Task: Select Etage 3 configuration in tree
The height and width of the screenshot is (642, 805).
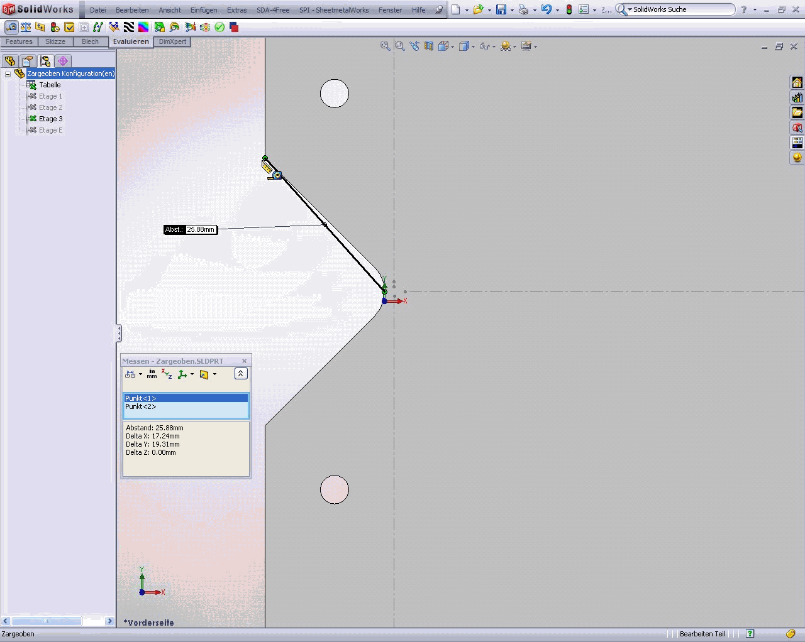Action: 50,119
